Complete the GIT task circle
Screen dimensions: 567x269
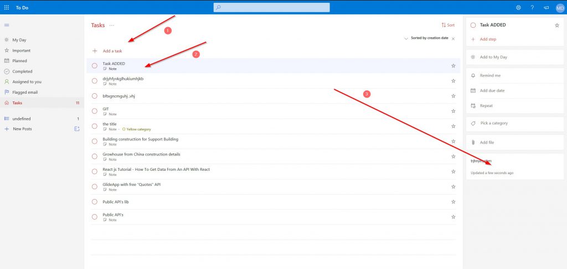tap(95, 111)
